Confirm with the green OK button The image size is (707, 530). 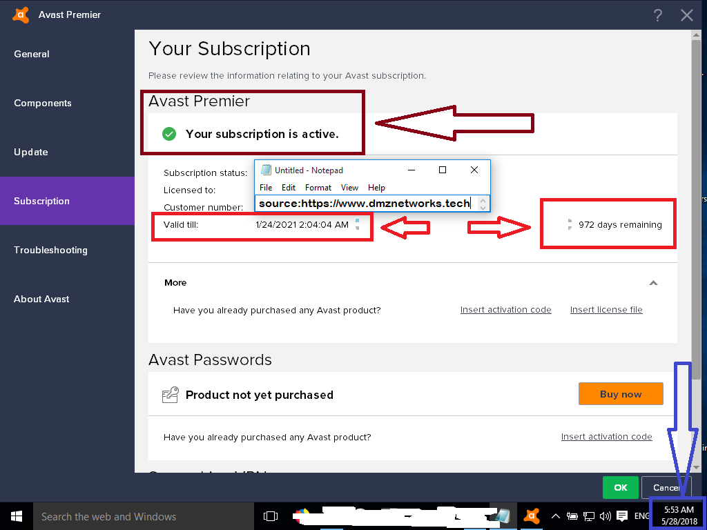point(621,488)
